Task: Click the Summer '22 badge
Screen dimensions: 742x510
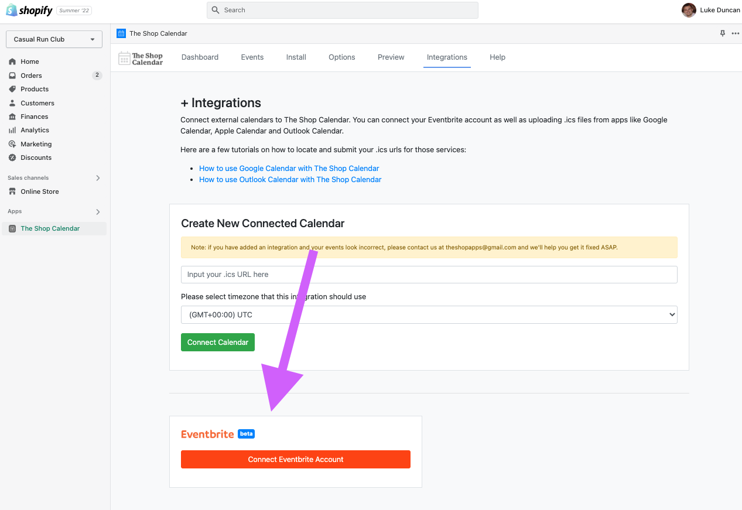Action: (x=74, y=11)
